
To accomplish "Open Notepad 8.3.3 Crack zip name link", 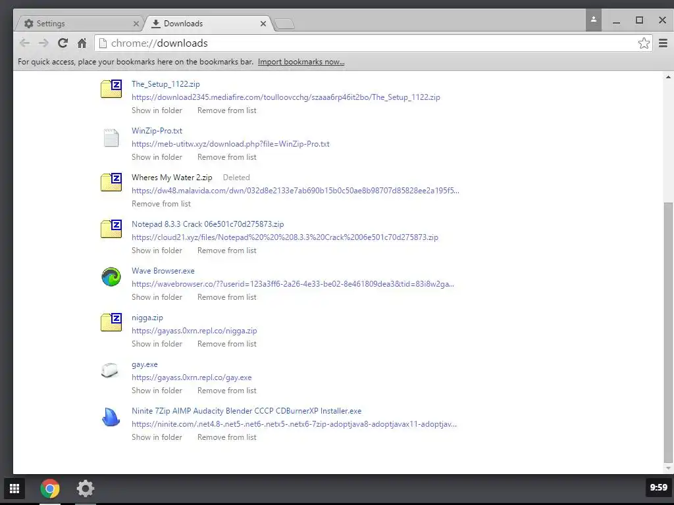I will click(207, 224).
